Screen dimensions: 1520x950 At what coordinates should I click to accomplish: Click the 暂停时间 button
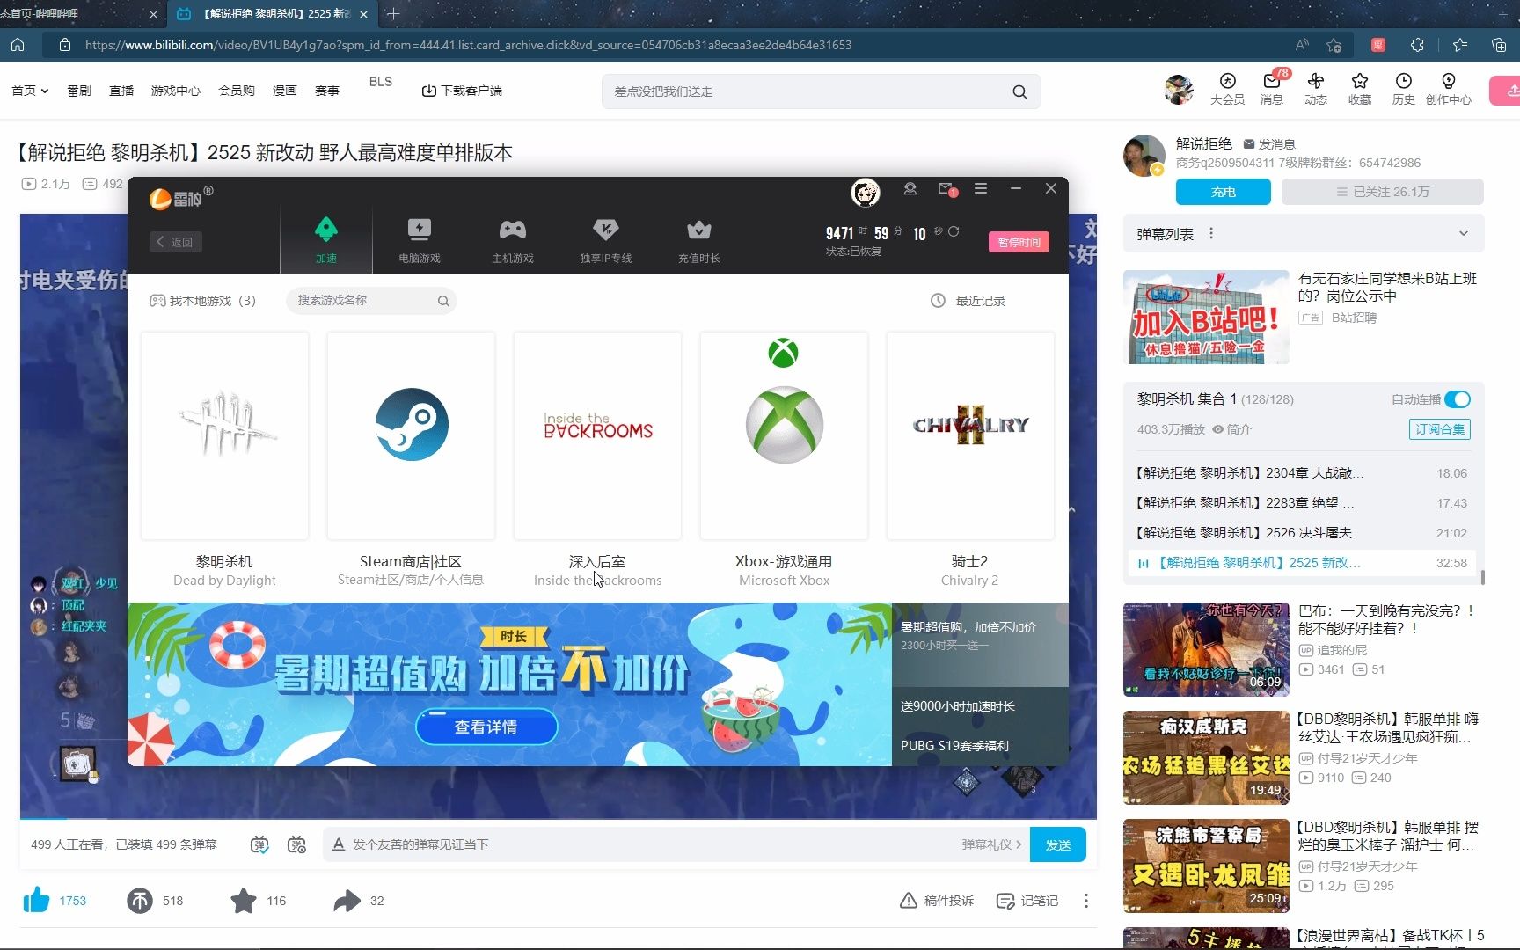[x=1019, y=242]
